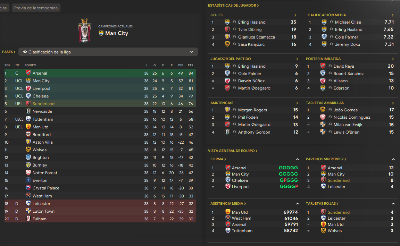This screenshot has width=400, height=246.
Task: Click eye icon in Clasificación de la liga selector
Action: click(x=25, y=52)
